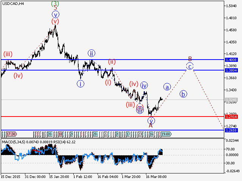242x181 pixels.
Task: Select circled blue v label below 5
Action: [56, 15]
